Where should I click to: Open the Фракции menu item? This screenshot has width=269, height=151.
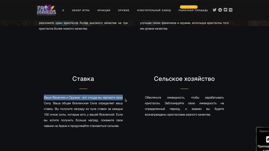[104, 10]
